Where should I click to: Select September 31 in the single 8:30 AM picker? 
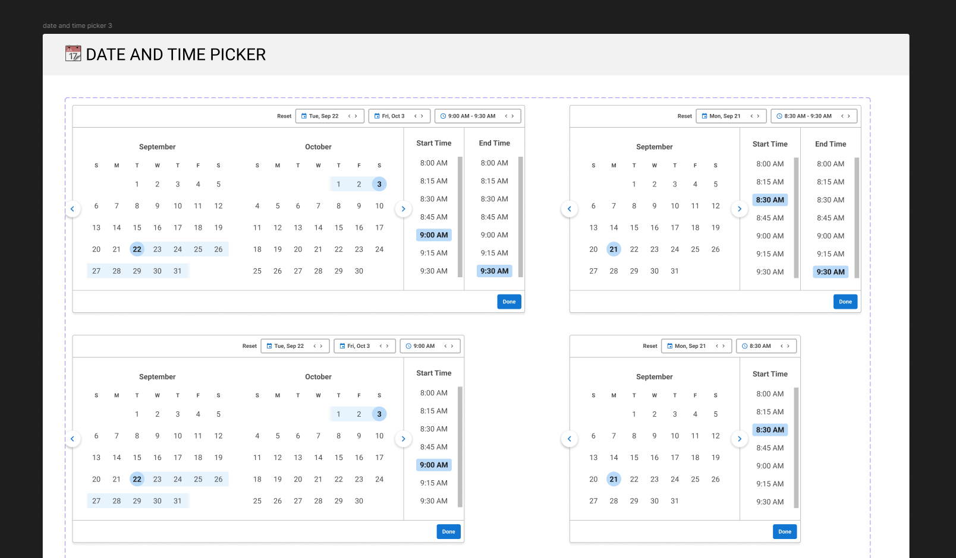coord(675,501)
